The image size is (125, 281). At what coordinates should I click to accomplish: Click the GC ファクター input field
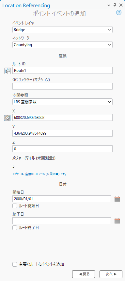pos(63,86)
